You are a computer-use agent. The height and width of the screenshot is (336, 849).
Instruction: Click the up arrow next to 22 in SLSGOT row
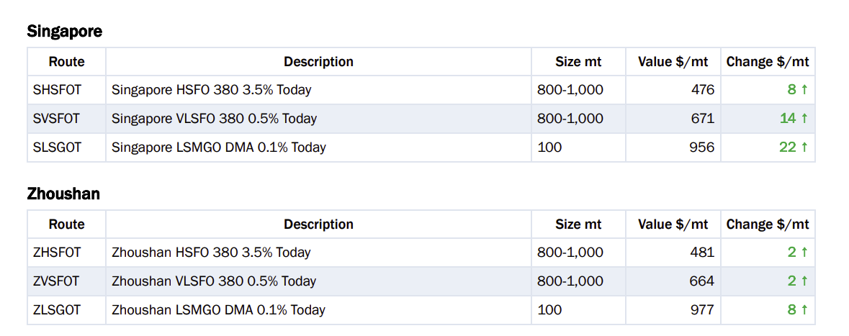804,147
